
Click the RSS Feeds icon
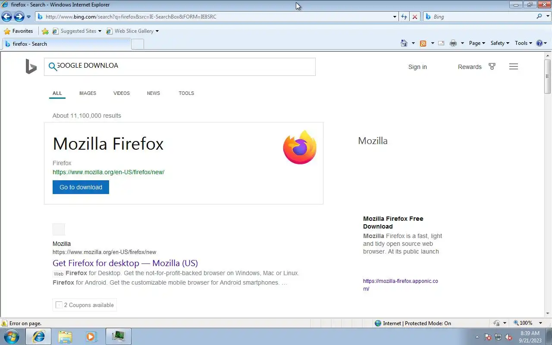(x=423, y=43)
